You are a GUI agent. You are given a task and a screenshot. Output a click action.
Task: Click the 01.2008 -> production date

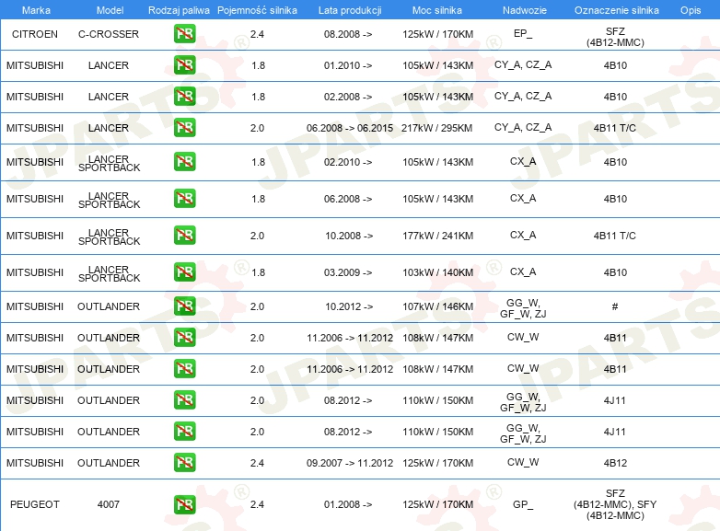[348, 504]
